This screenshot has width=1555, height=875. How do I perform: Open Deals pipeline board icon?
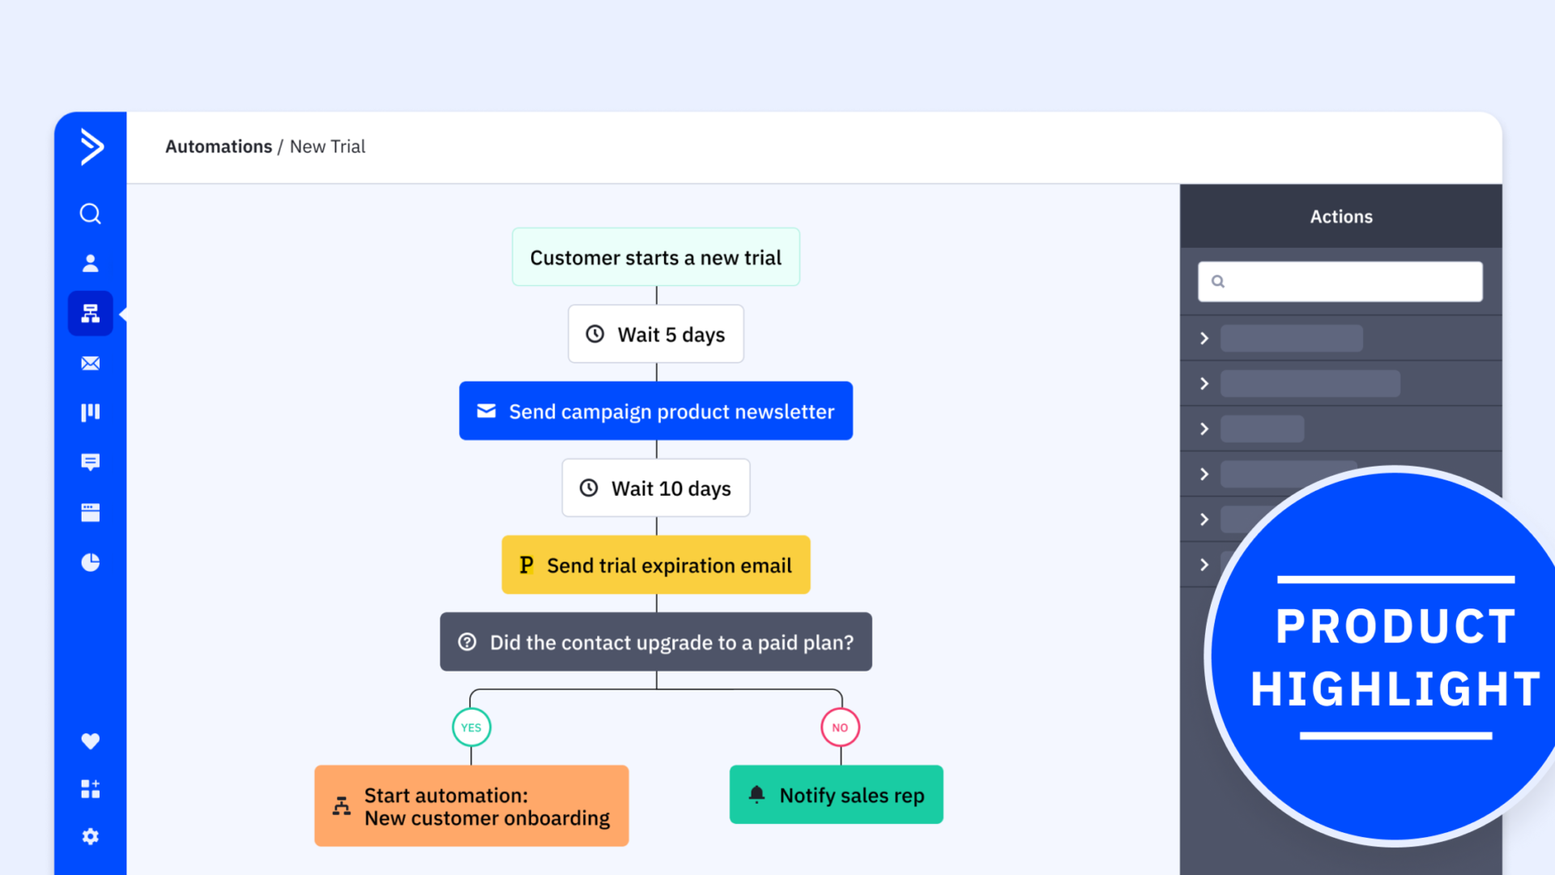tap(90, 412)
